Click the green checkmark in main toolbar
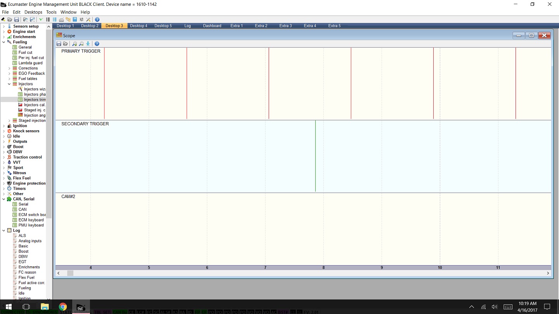Viewport: 559px width, 314px height. [x=41, y=19]
